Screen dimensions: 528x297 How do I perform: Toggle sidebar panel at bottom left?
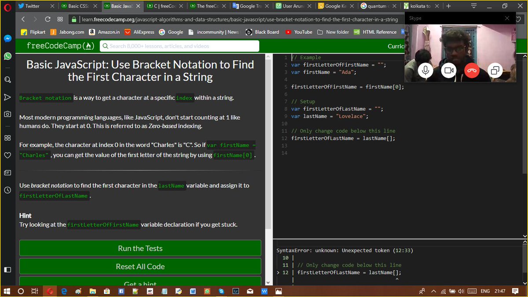(7, 269)
